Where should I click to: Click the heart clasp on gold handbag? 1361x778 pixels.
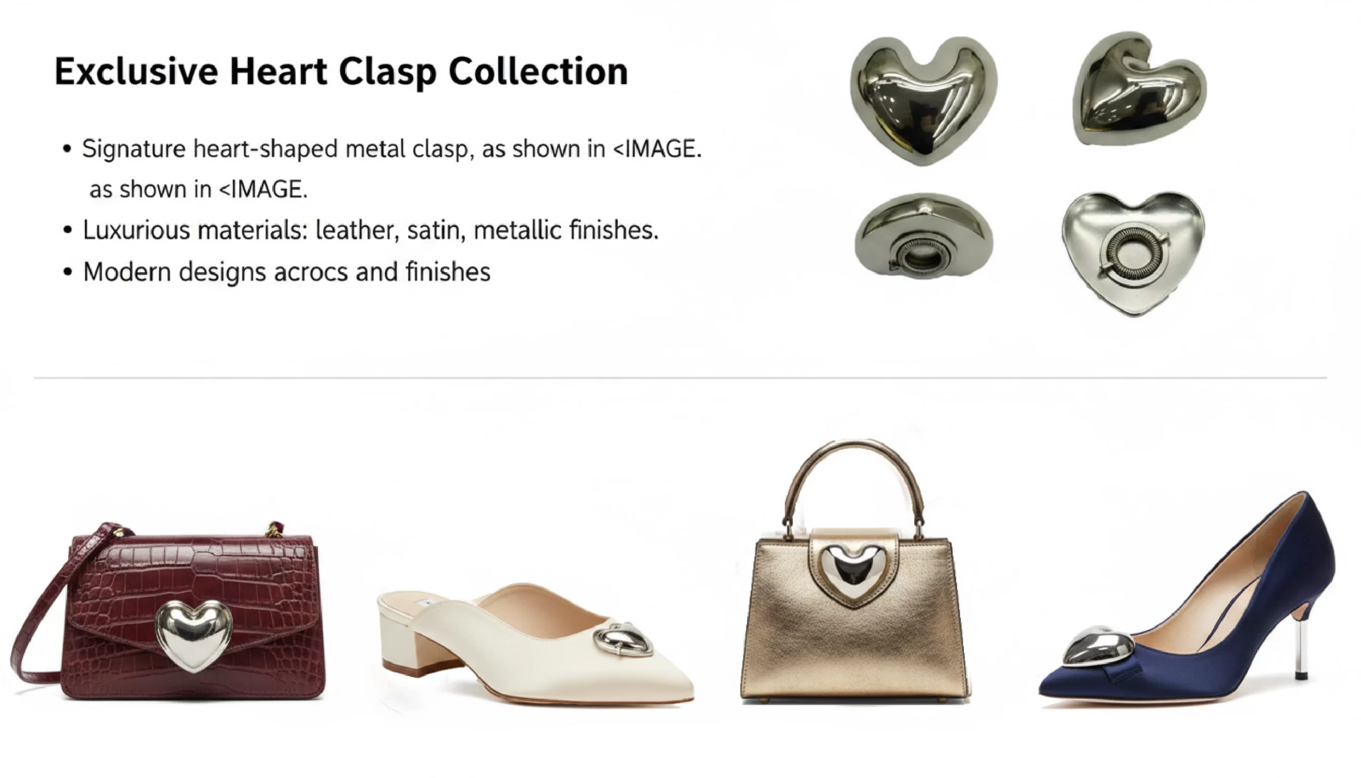(853, 572)
